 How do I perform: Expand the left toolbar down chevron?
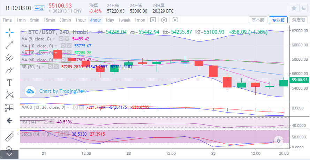pos(9,154)
